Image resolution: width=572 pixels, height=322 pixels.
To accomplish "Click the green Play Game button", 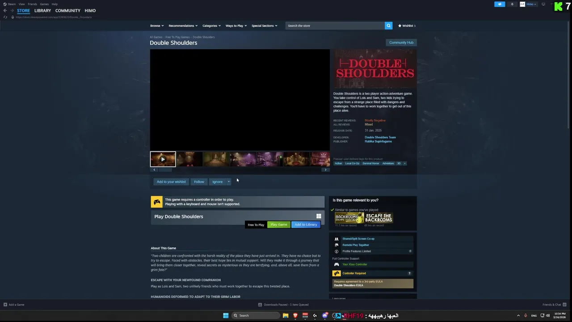I will 278,225.
